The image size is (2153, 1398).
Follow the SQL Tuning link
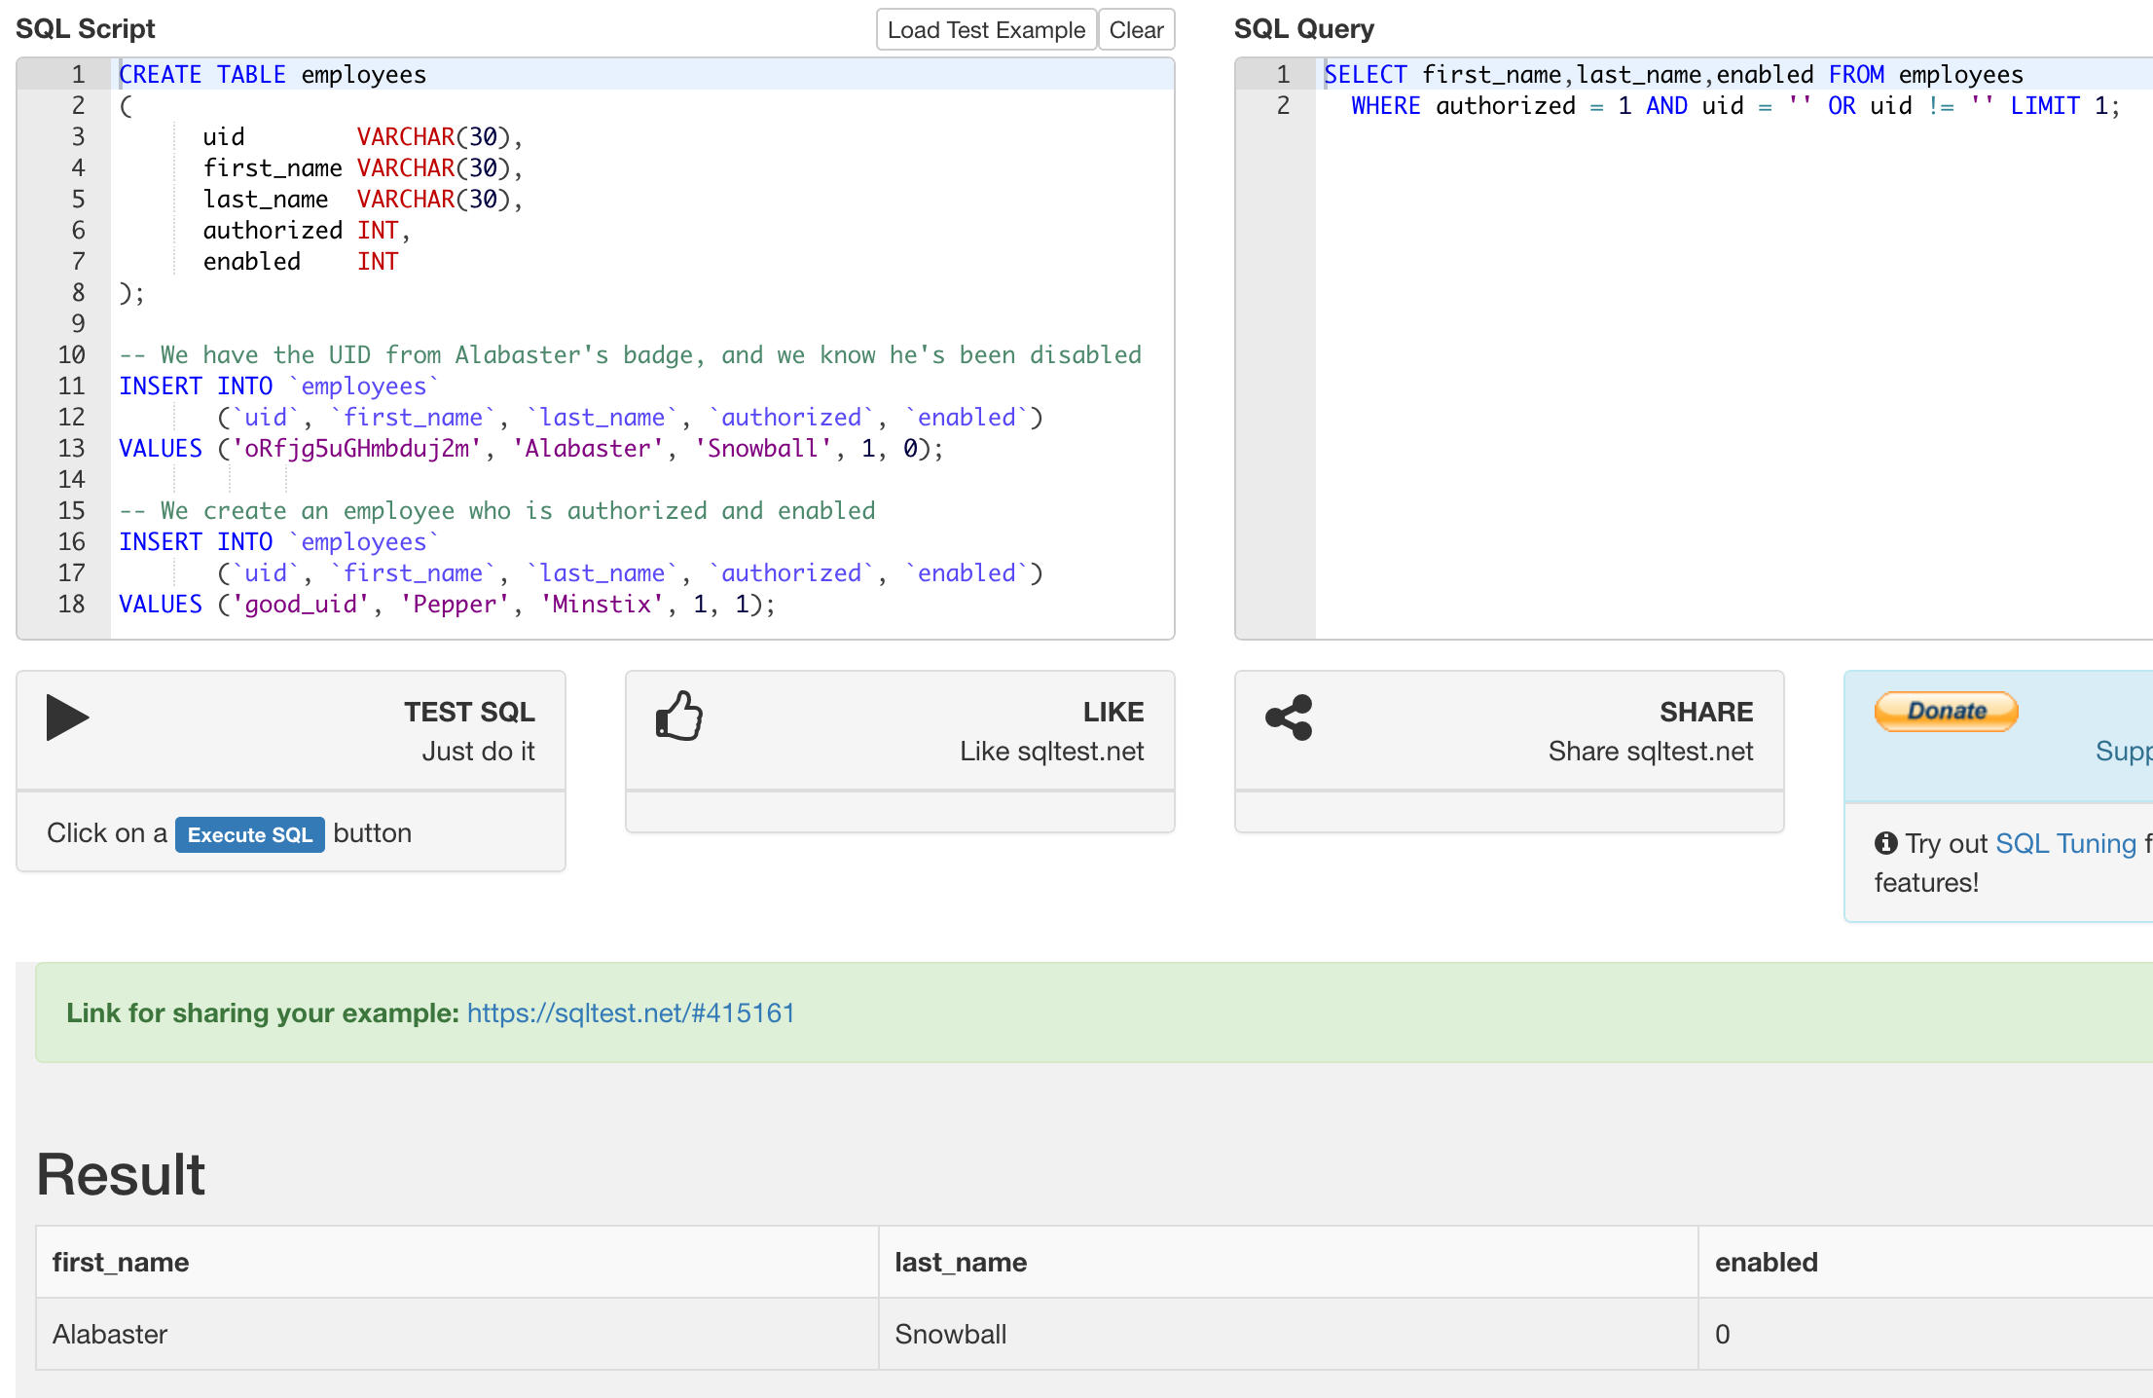pos(2064,843)
